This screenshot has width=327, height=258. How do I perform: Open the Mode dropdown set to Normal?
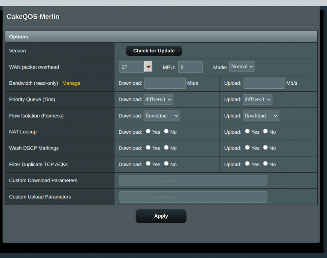pos(242,67)
